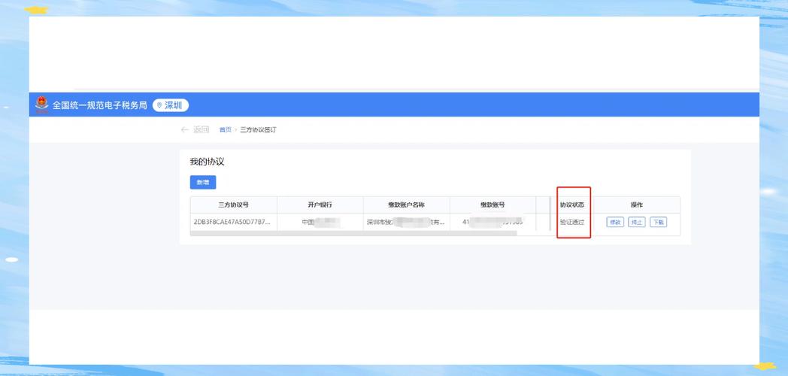
Task: Select the 缴款账号 column header
Action: pos(492,205)
